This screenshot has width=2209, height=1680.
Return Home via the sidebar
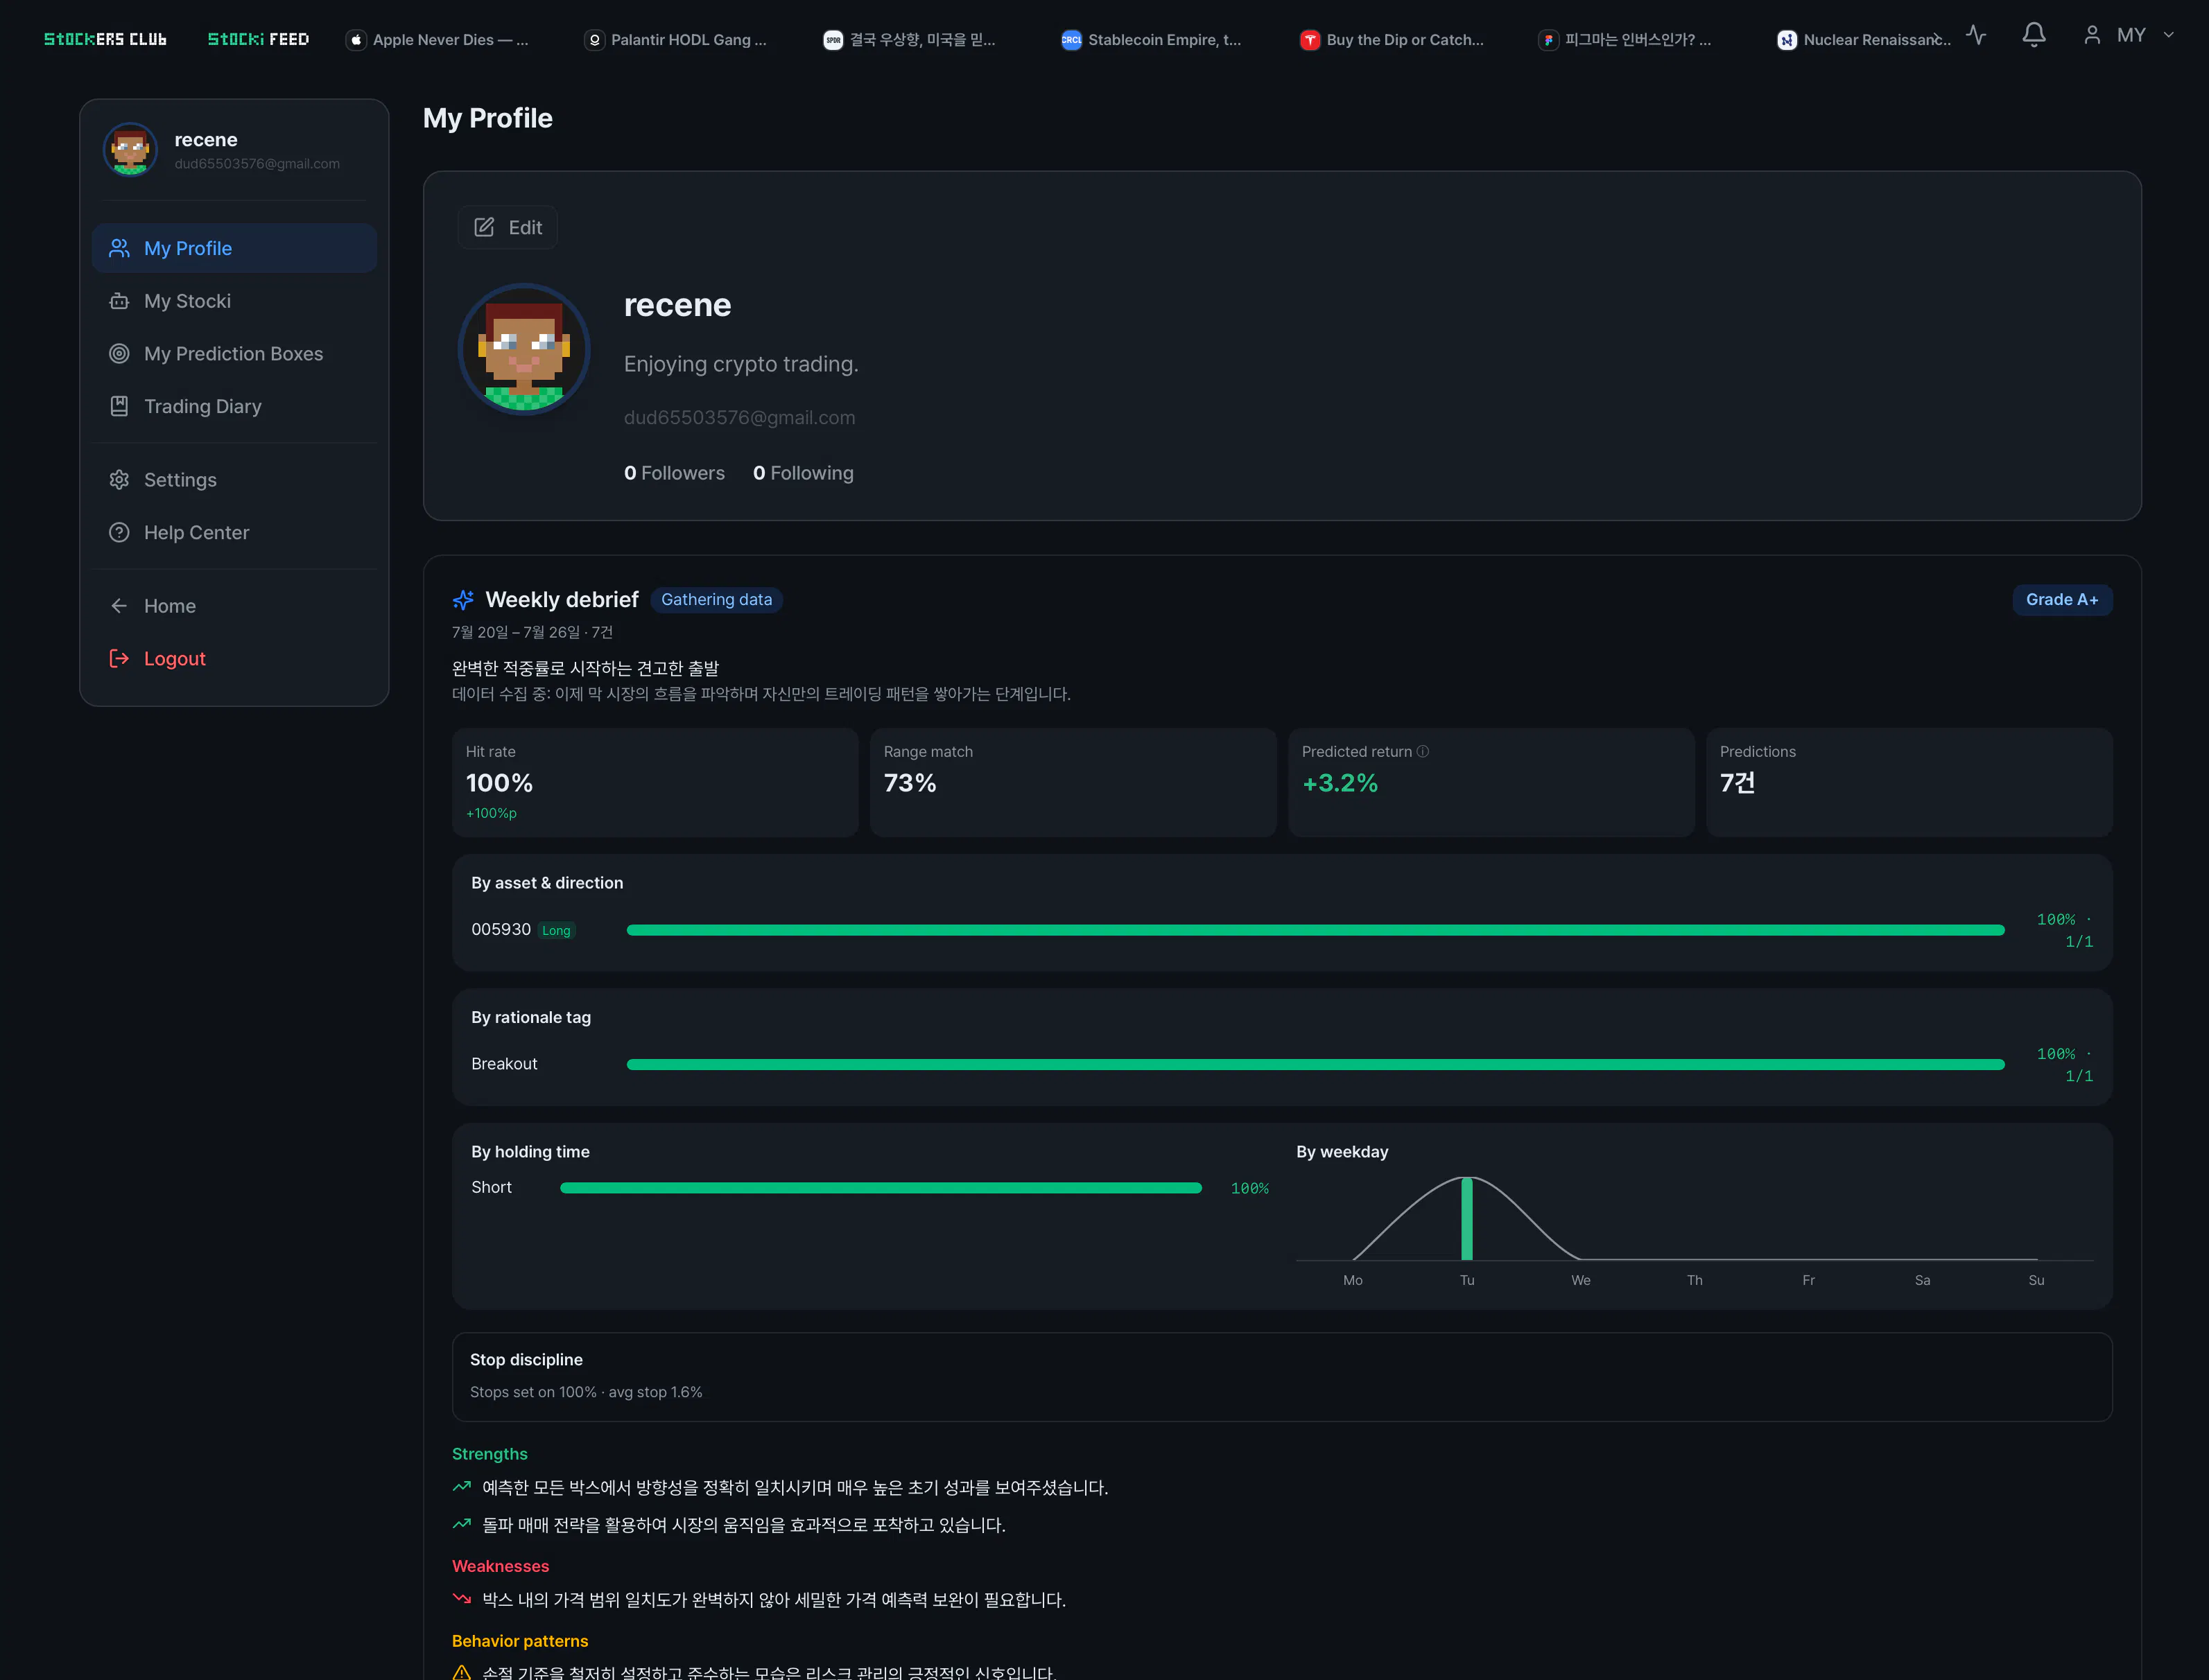point(234,606)
